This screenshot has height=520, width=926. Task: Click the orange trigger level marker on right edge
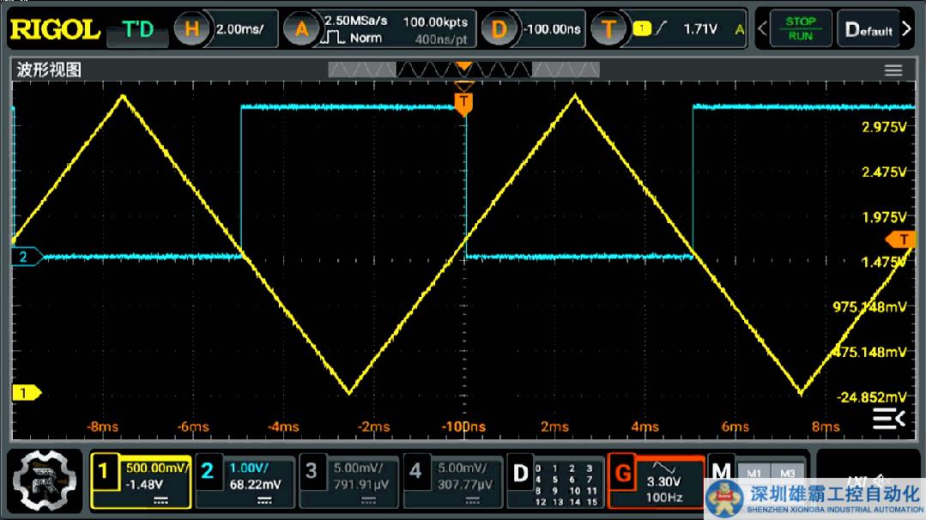click(x=905, y=239)
